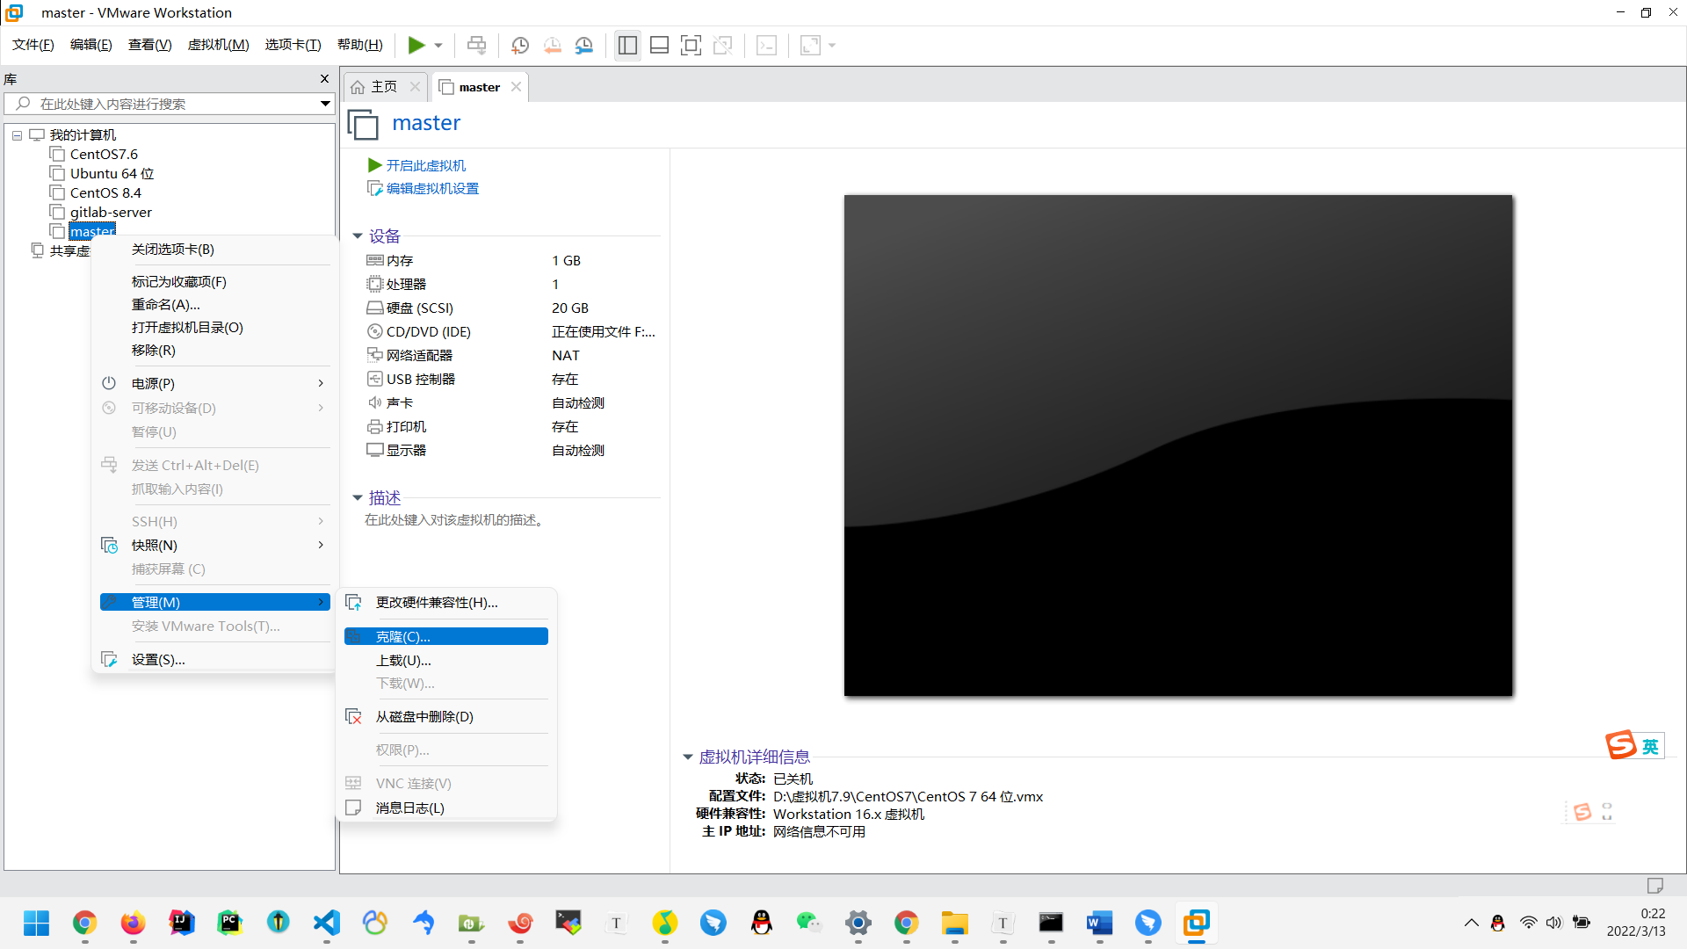
Task: Click the 硬盘 (SCSI) device row
Action: coord(511,308)
